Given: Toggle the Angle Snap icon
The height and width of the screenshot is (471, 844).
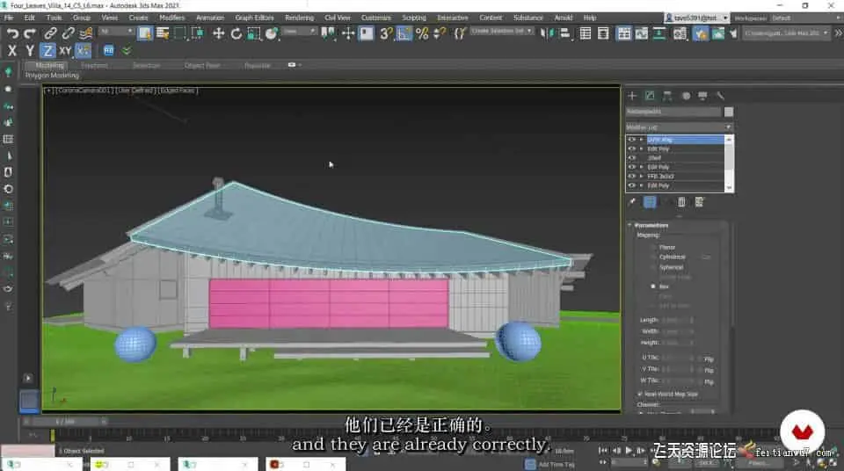Looking at the screenshot, I should tap(404, 33).
